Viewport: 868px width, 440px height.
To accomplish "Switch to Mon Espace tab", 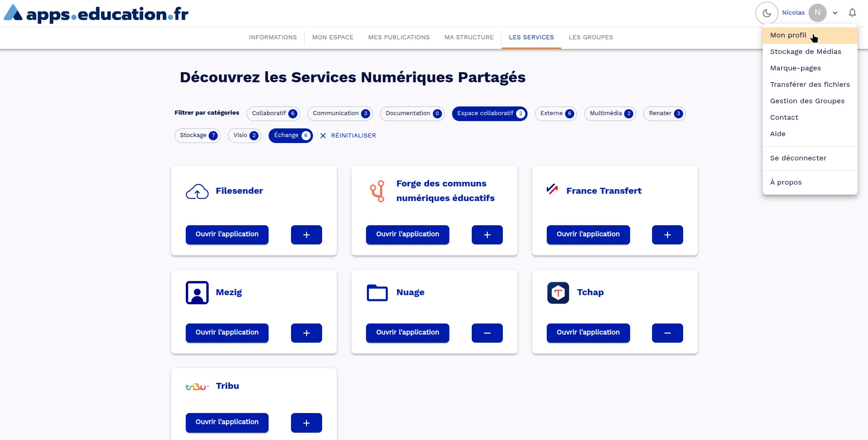I will pyautogui.click(x=333, y=37).
